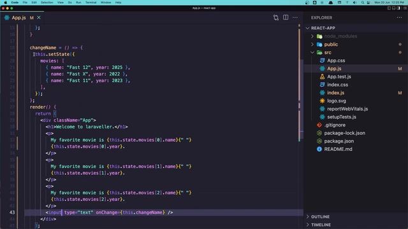Close App.js editor tab
Screen dimensions: 408x229
point(39,18)
